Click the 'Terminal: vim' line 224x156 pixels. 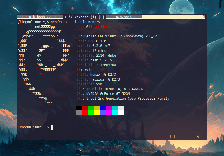point(89,84)
